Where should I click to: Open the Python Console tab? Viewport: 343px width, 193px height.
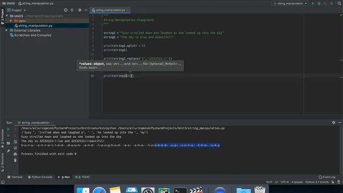(x=40, y=177)
